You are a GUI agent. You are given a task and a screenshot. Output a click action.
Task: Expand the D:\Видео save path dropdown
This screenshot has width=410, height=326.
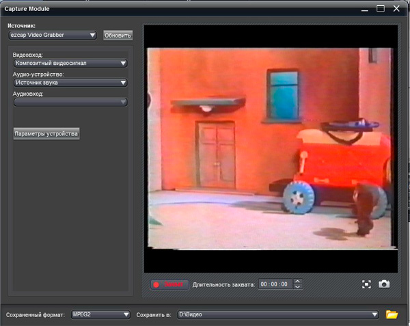point(277,314)
